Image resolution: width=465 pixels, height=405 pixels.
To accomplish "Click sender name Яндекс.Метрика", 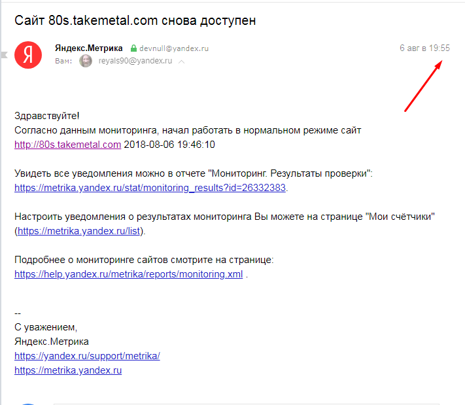I will (x=89, y=48).
